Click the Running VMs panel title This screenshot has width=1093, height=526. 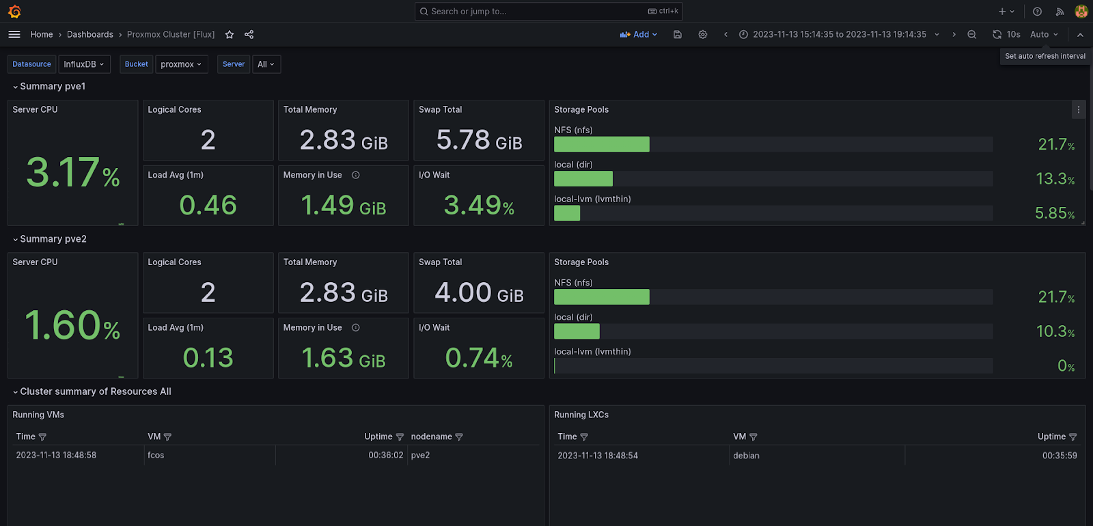[38, 415]
